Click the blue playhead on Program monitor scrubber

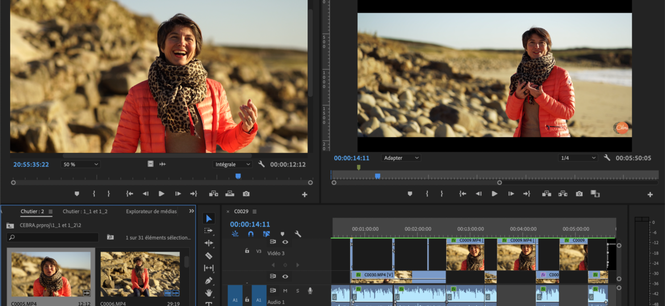[377, 176]
